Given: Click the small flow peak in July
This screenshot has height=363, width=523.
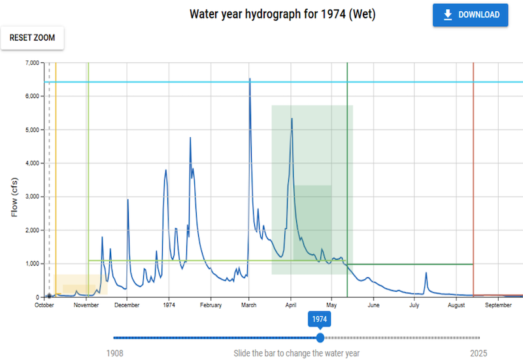Looking at the screenshot, I should tap(426, 273).
